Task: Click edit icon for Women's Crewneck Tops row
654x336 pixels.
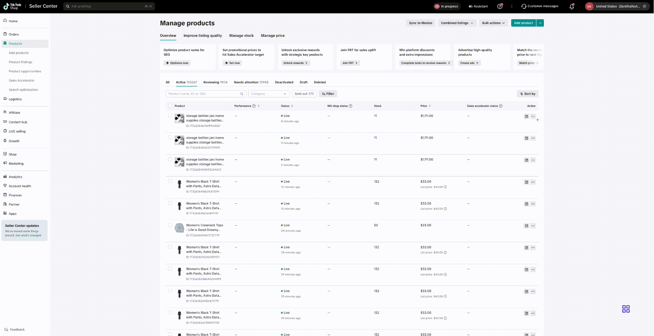Action: 526,226
